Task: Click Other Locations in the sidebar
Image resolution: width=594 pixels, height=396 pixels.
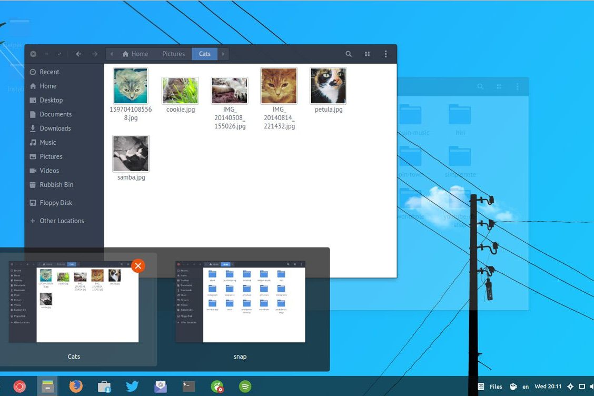Action: tap(62, 221)
